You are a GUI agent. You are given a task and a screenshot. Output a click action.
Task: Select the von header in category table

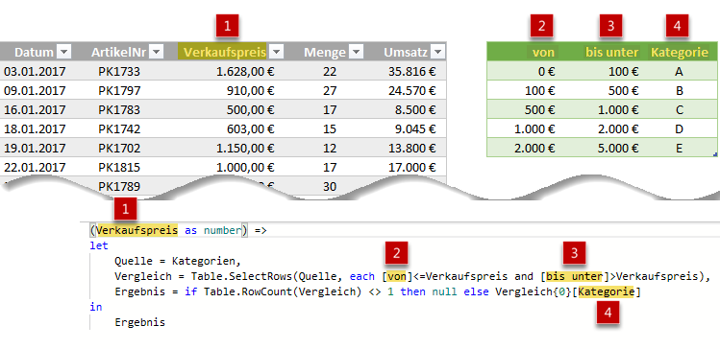click(x=544, y=52)
